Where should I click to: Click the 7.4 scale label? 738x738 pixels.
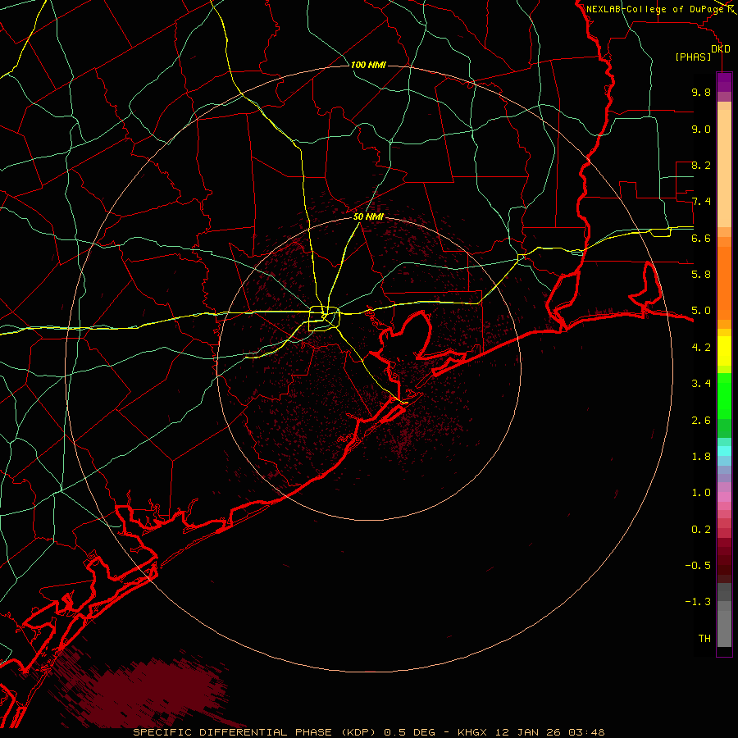click(701, 202)
